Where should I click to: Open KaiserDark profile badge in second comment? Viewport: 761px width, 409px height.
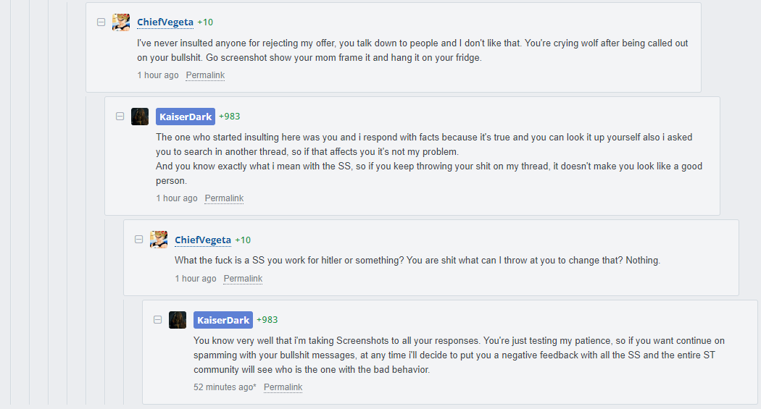[186, 117]
